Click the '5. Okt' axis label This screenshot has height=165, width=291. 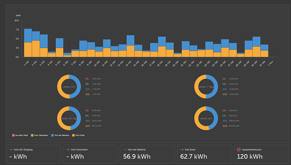(58, 63)
